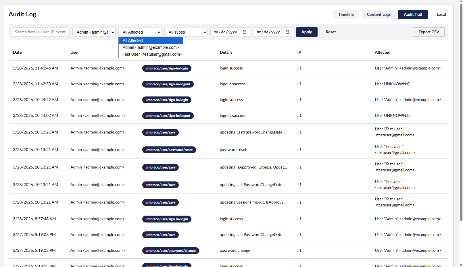The height and width of the screenshot is (267, 463).
Task: Click the User column header
Action: tap(74, 52)
